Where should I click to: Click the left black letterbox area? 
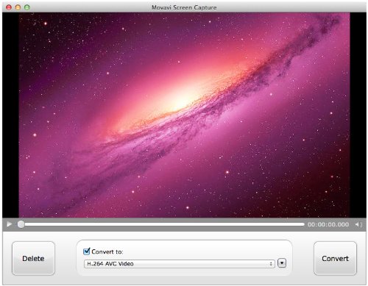pos(10,115)
